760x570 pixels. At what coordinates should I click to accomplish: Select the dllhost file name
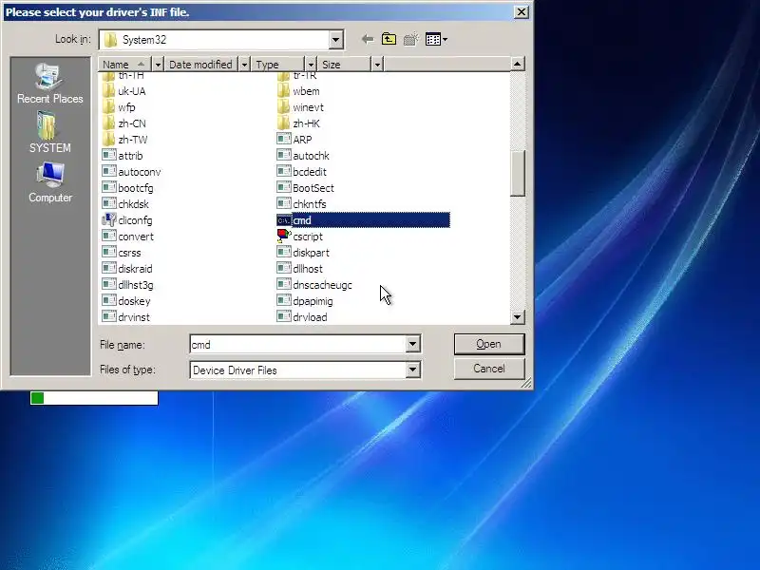308,269
